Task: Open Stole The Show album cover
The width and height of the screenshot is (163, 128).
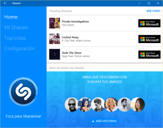Action: point(55,54)
